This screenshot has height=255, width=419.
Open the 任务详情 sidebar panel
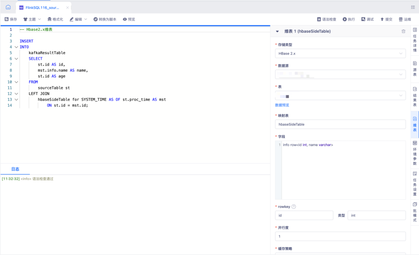click(x=415, y=40)
